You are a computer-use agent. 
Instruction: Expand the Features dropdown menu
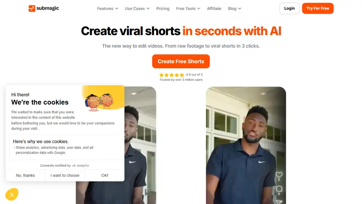(107, 9)
